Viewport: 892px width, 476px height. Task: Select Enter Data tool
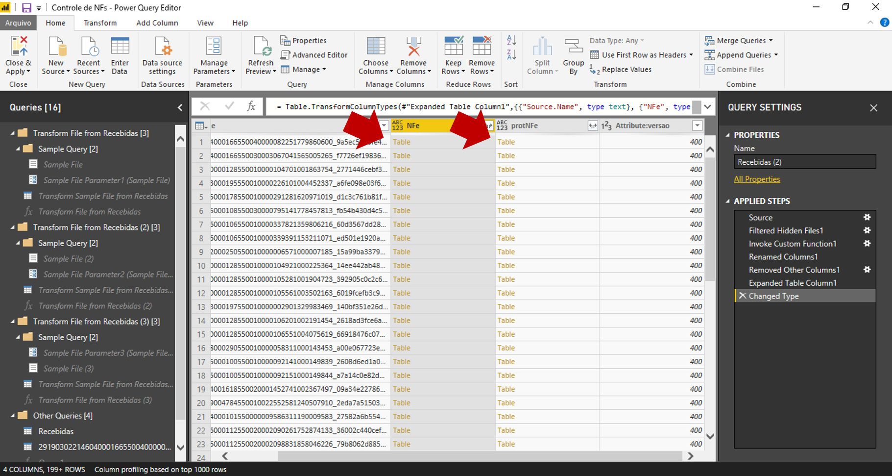point(120,55)
